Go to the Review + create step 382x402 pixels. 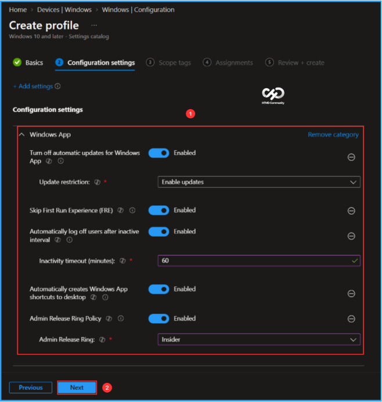pyautogui.click(x=295, y=63)
